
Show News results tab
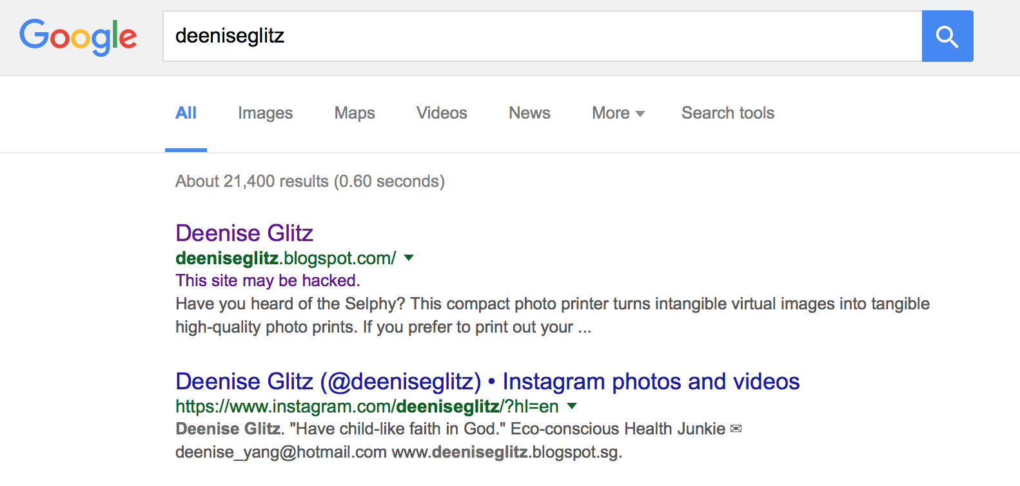tap(529, 113)
